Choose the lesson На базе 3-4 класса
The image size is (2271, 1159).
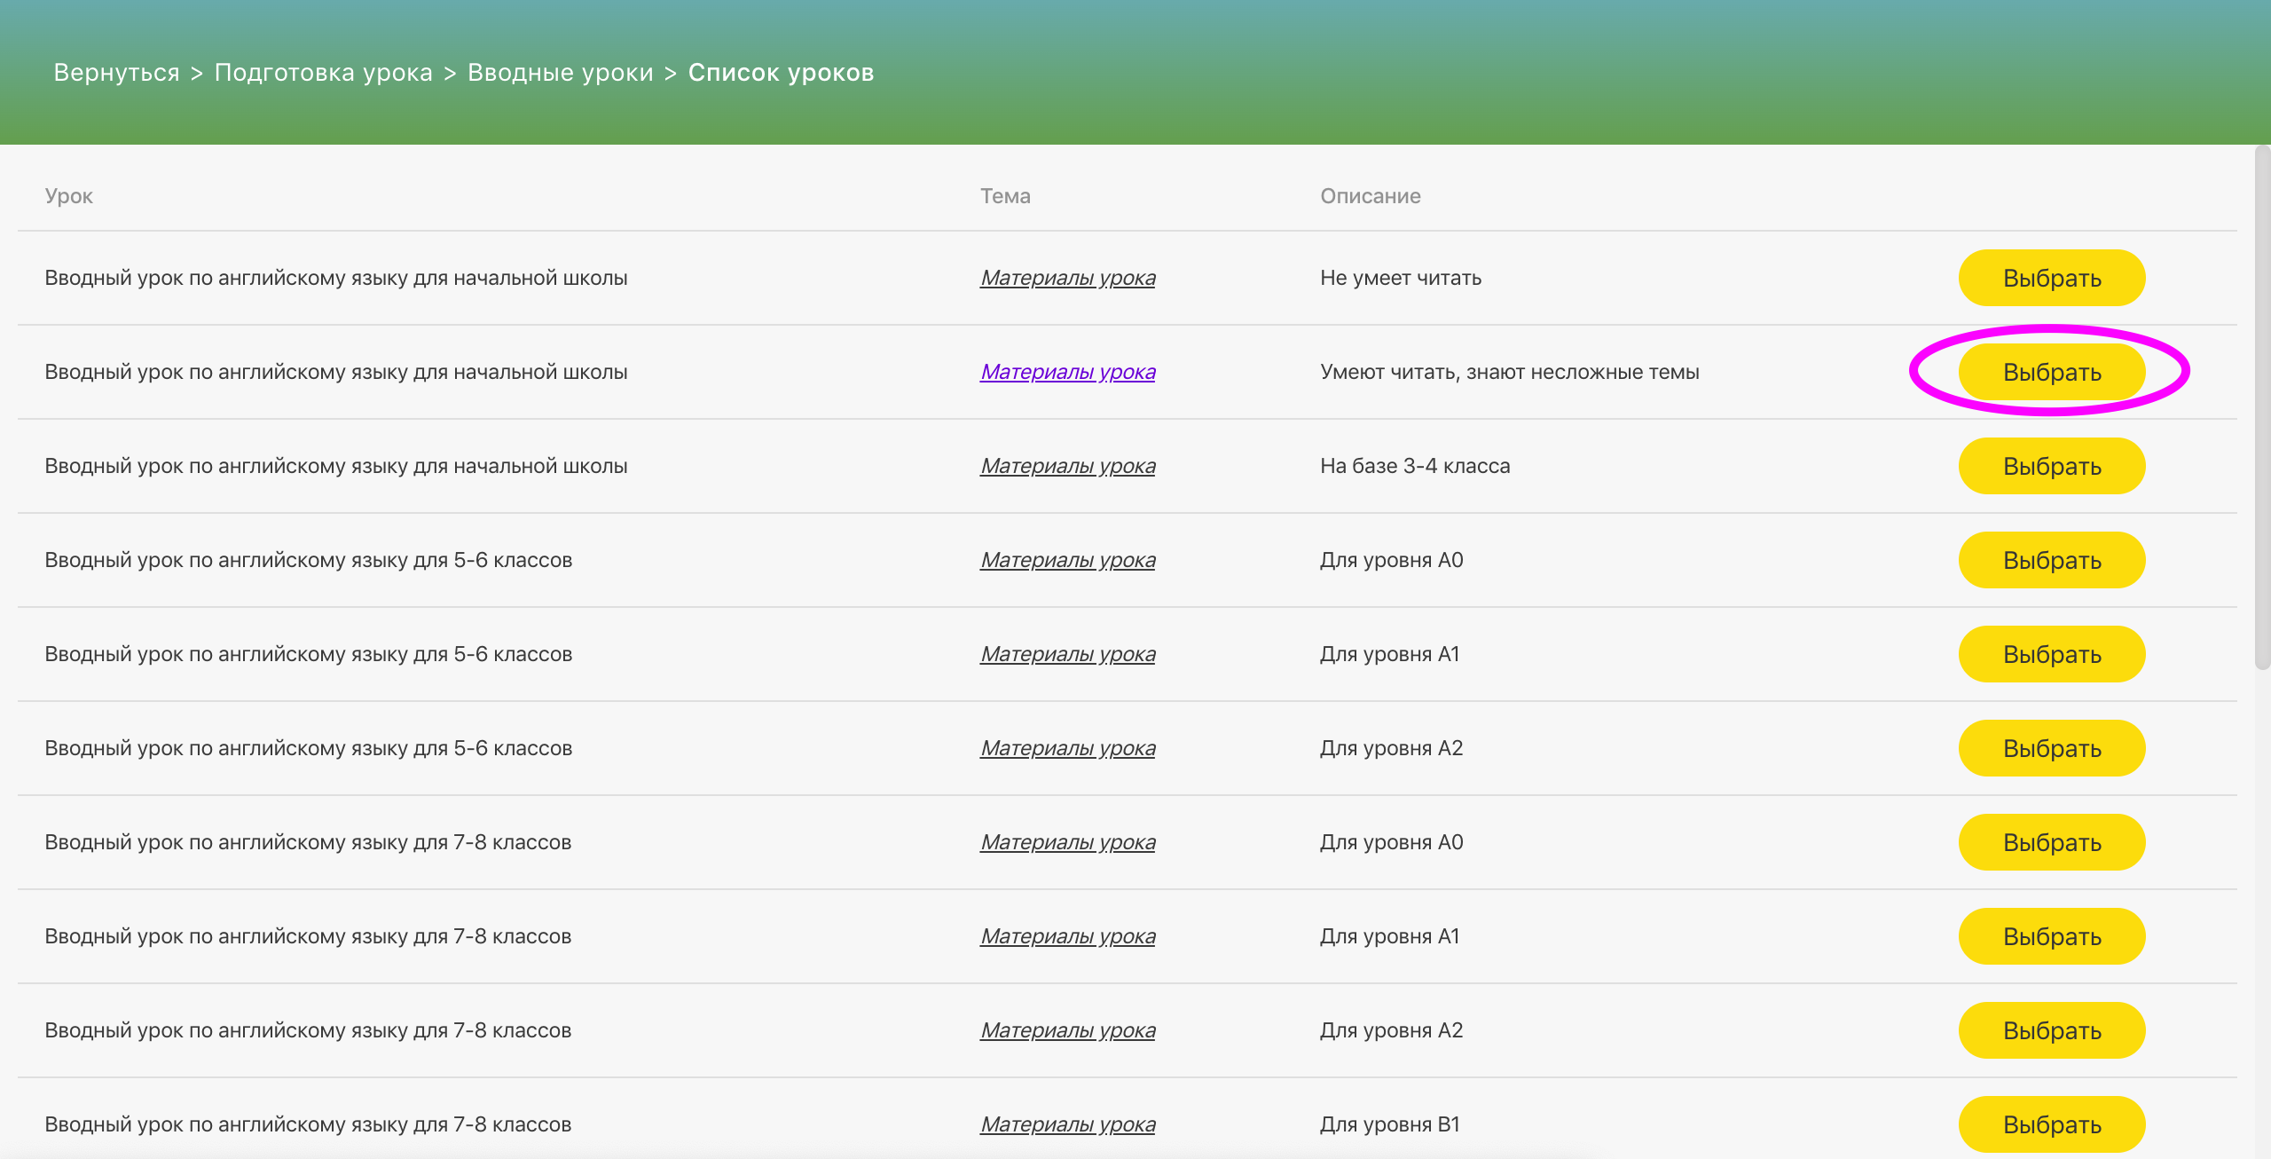point(2052,466)
